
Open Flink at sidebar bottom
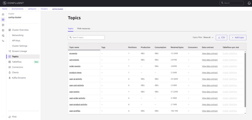tap(14, 117)
